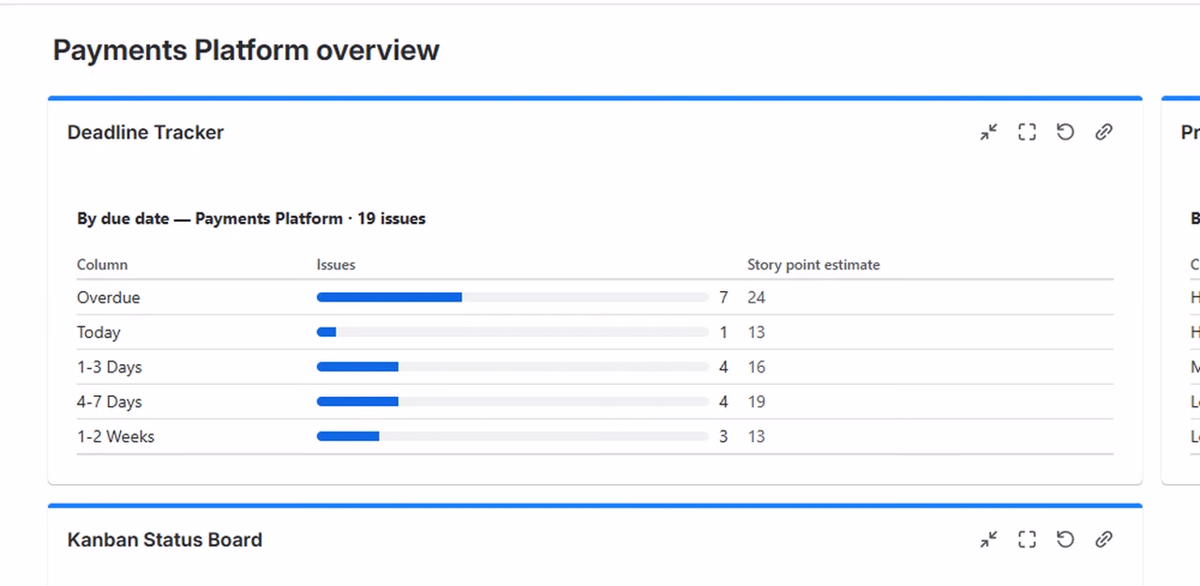Select the 1-3 Days row label

(x=110, y=367)
